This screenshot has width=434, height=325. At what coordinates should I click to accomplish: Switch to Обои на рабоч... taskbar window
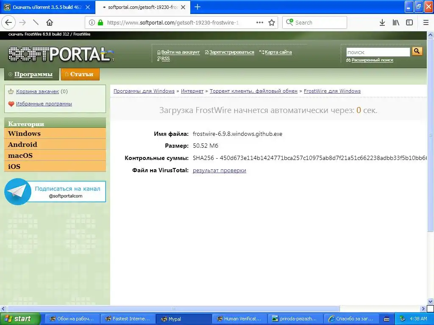point(72,319)
